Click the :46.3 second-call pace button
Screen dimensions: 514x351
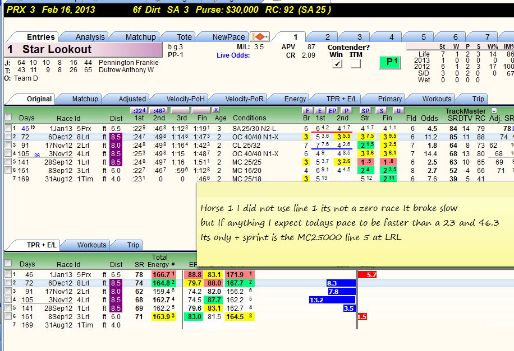[159, 111]
